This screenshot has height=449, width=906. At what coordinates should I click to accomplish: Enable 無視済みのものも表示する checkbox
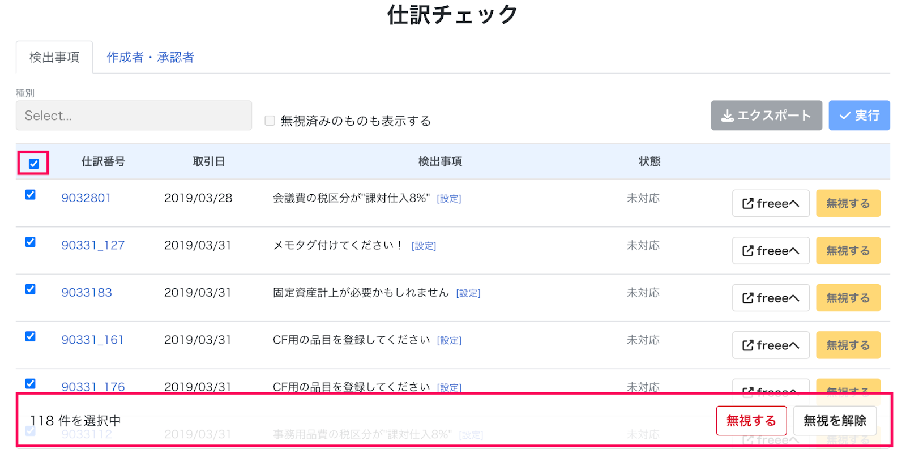tap(270, 121)
